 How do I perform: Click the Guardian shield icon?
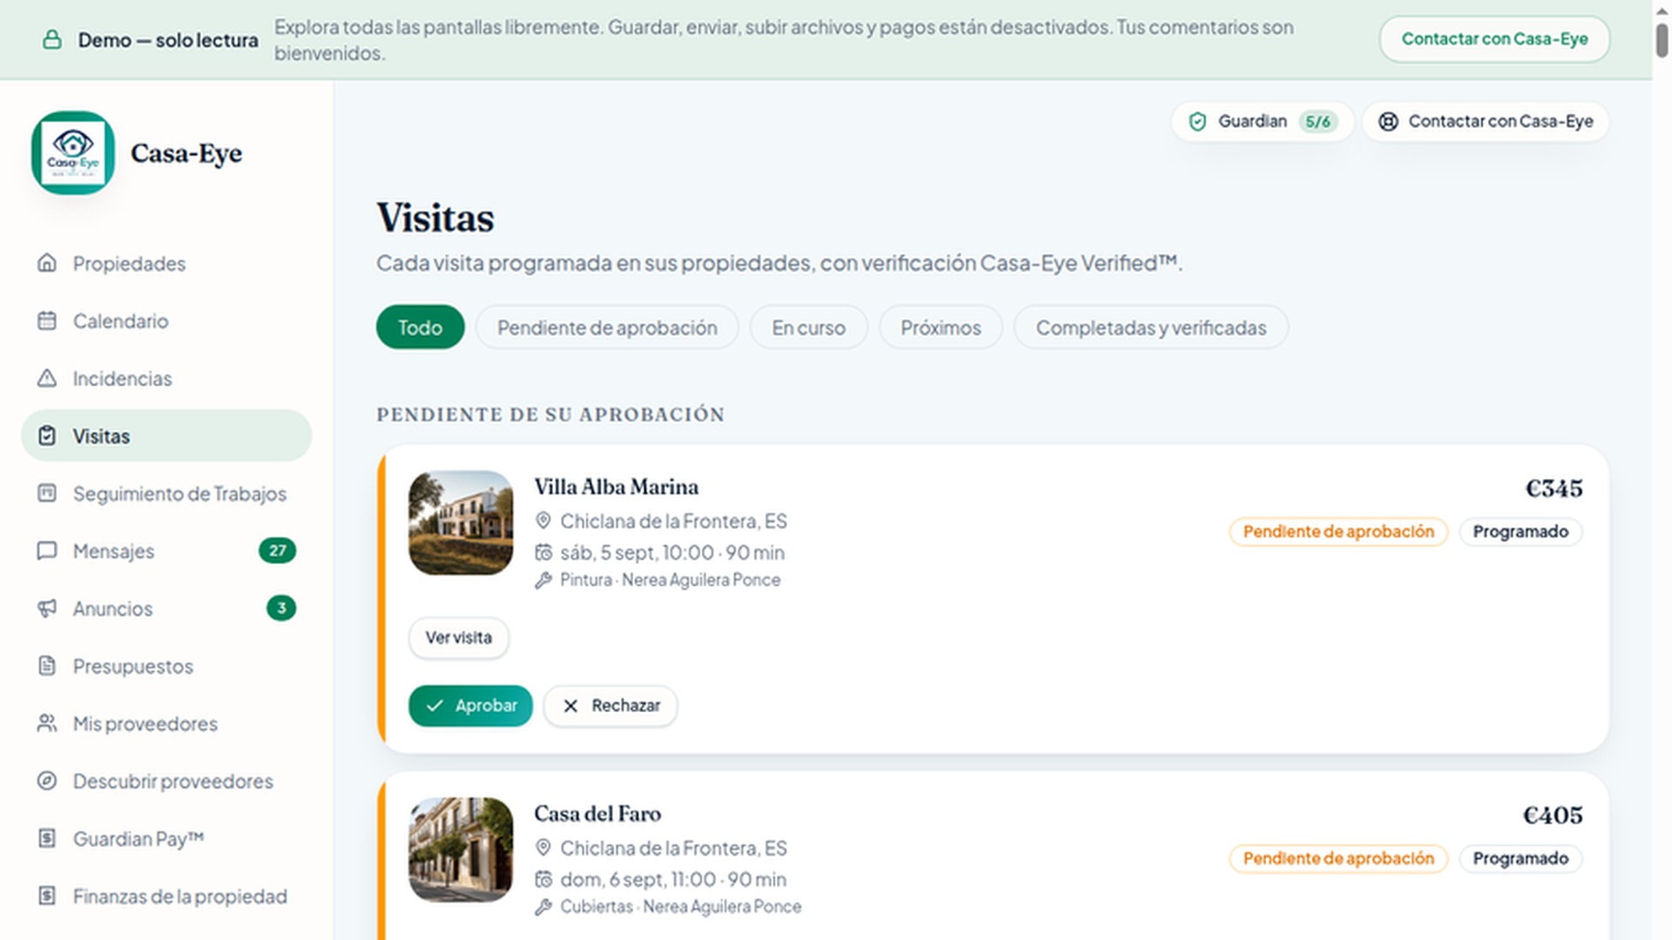[x=1197, y=121]
